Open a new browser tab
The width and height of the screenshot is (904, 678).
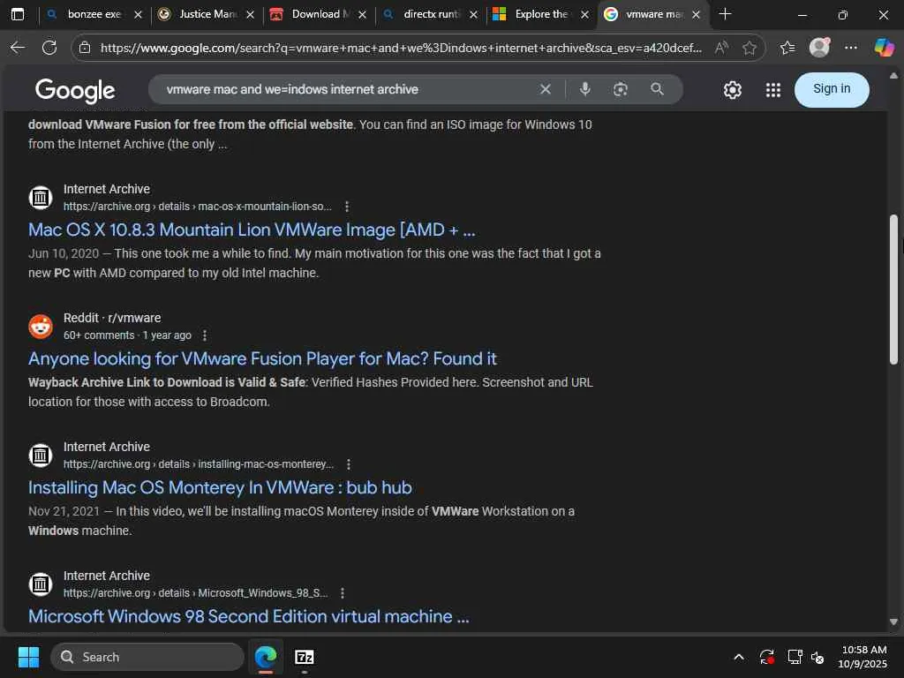tap(726, 14)
